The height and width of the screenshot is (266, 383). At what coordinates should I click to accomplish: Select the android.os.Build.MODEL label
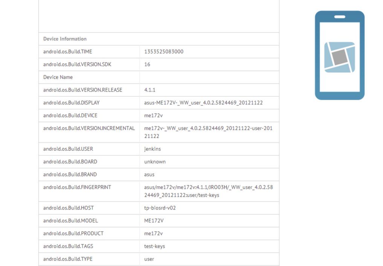pos(70,221)
